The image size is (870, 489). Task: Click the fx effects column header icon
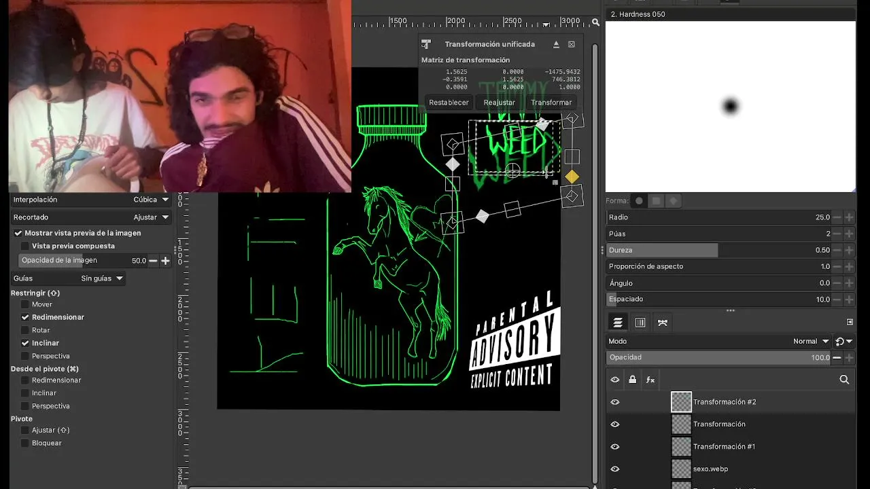[650, 380]
